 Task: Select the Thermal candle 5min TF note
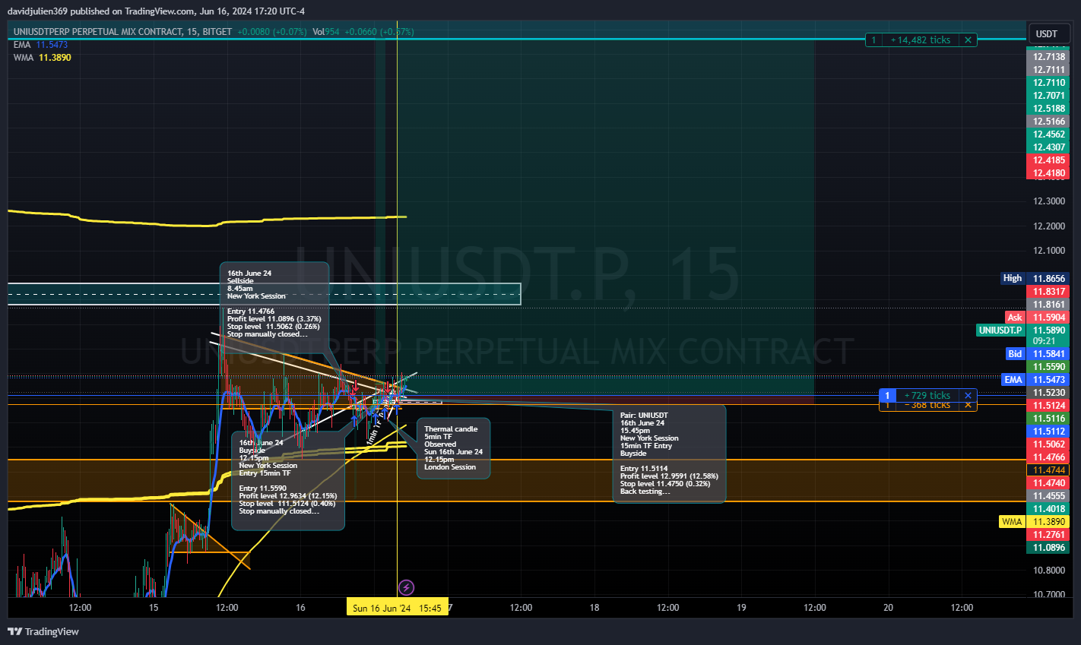click(453, 448)
